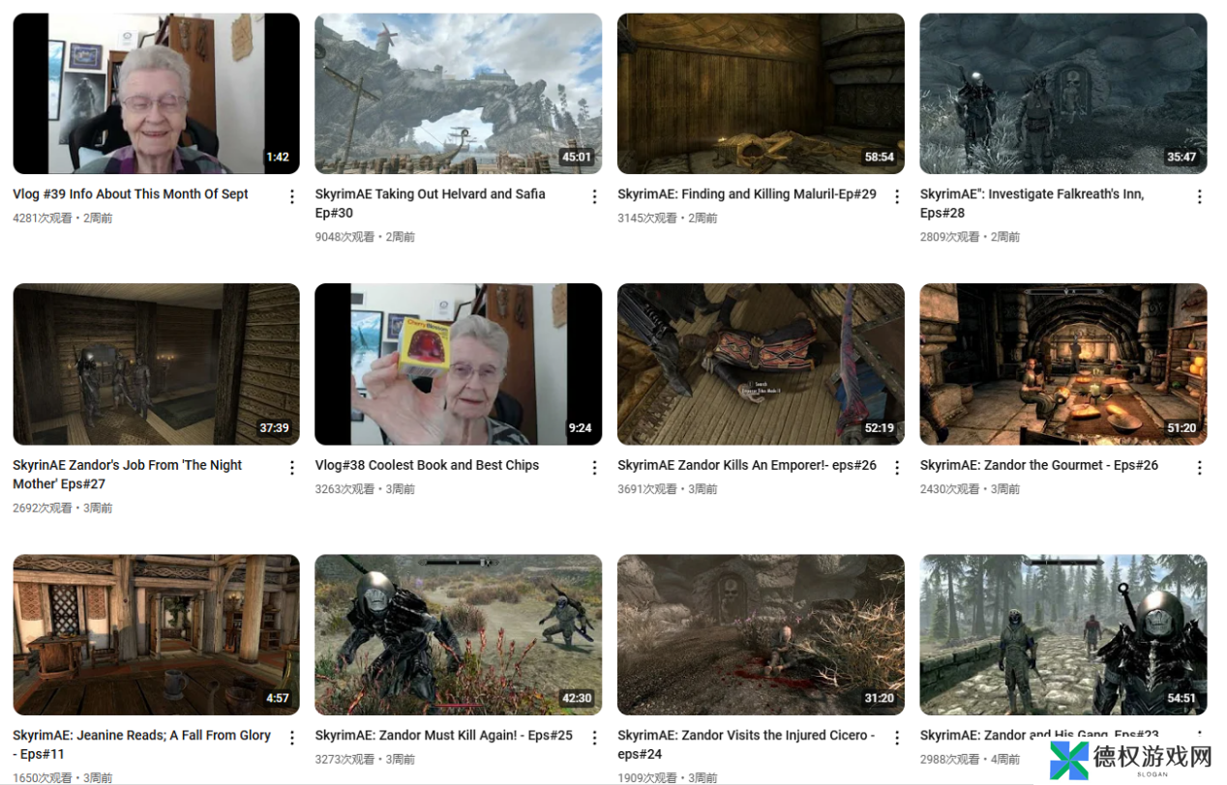Open thumbnail for Zandor's Job Eps#27

click(x=157, y=364)
